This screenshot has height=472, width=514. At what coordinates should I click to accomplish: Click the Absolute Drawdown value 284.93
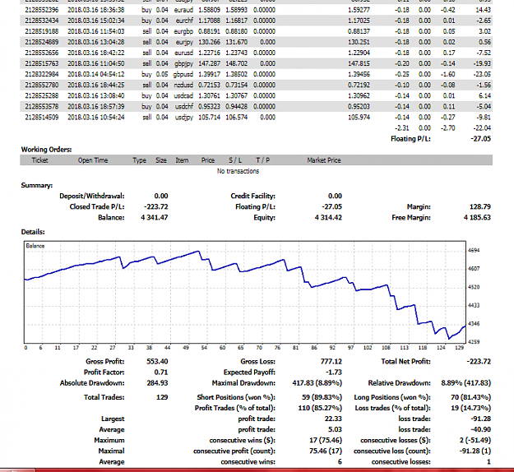pos(157,383)
